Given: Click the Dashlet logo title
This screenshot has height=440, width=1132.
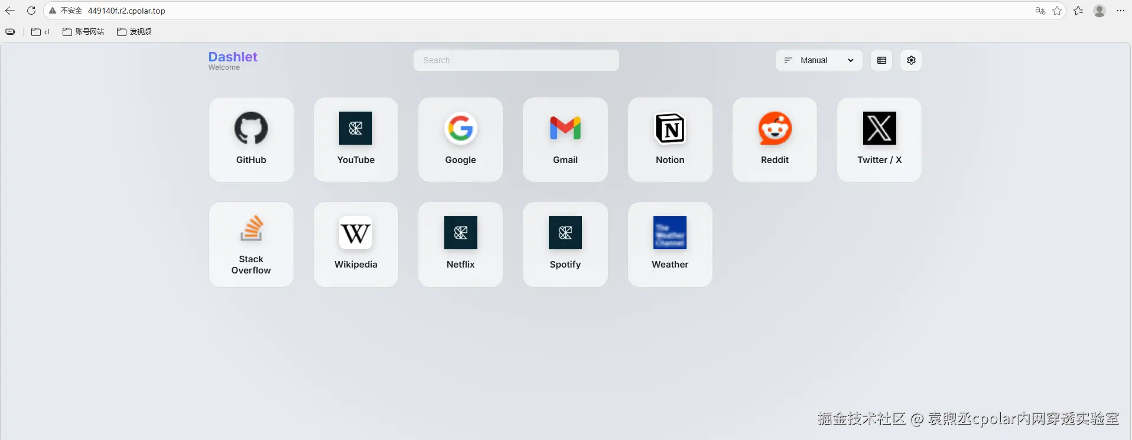Looking at the screenshot, I should pyautogui.click(x=233, y=57).
